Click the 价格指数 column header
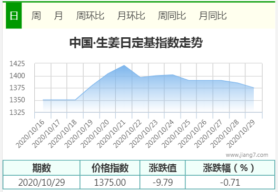 click(110, 168)
